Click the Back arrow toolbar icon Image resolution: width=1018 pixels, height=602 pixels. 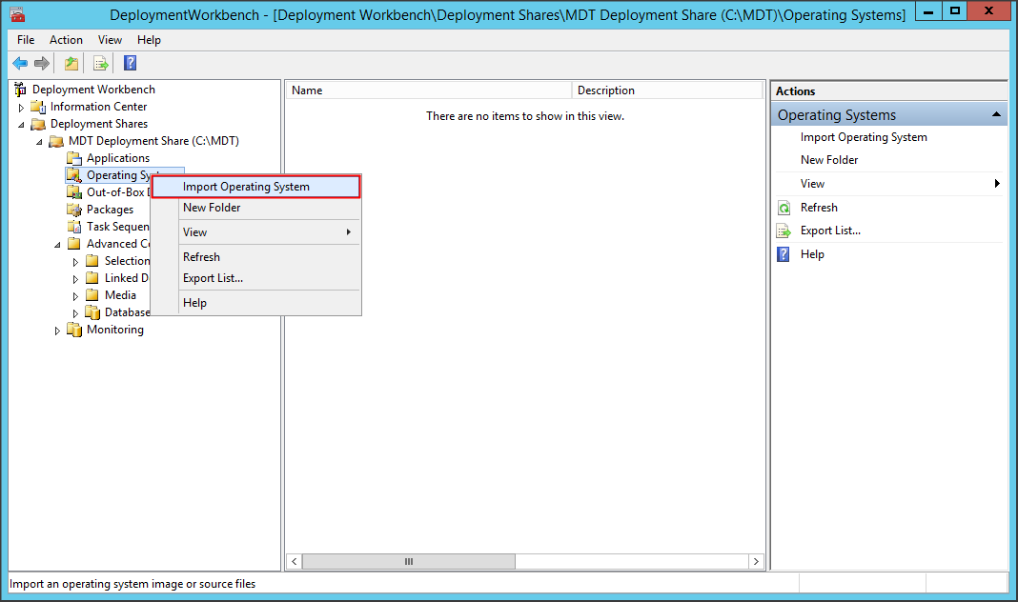(x=20, y=64)
